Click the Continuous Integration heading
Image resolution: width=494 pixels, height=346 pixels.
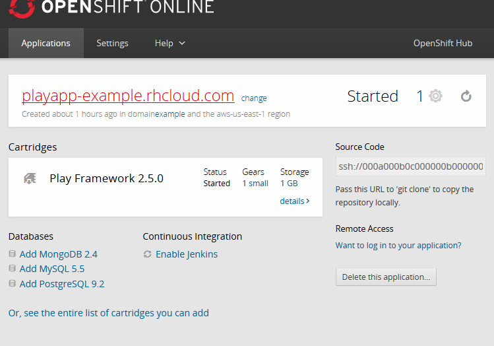[192, 236]
